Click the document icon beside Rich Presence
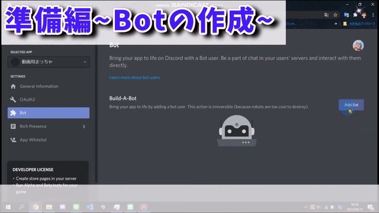 (x=13, y=126)
